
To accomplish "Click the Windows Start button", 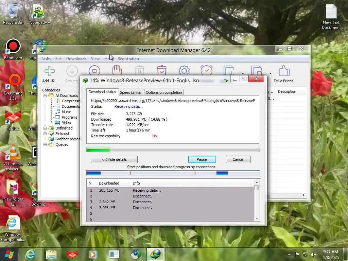I will coord(9,254).
